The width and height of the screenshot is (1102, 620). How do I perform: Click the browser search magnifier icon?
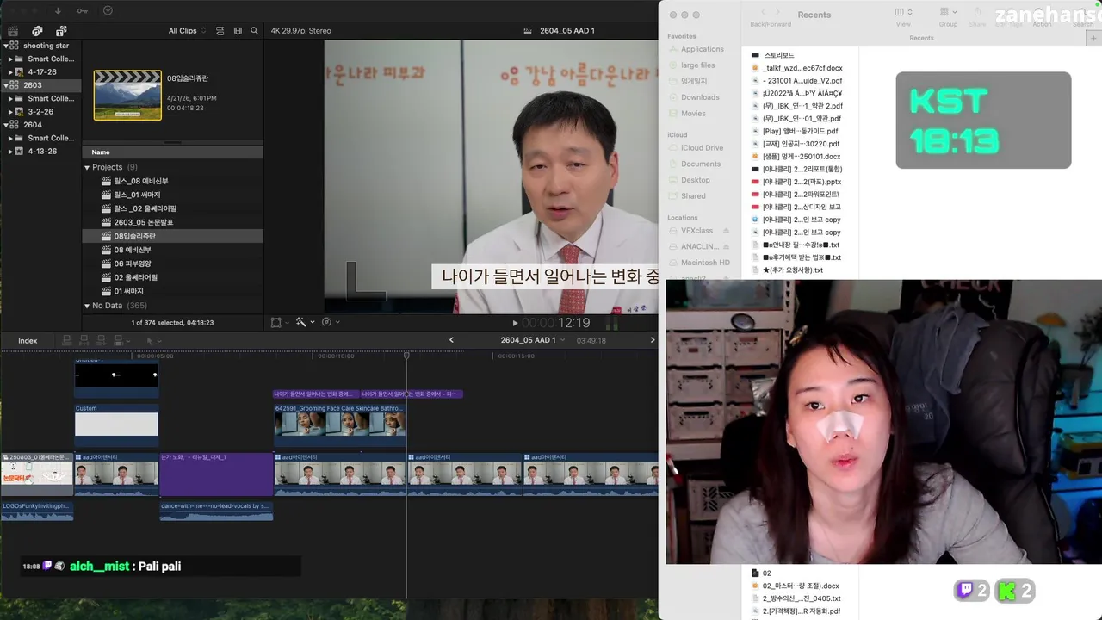coord(254,31)
